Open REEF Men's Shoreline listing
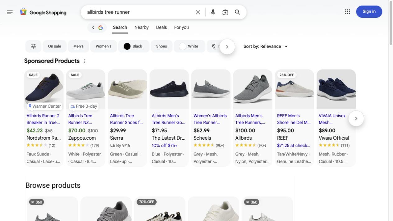Image resolution: width=393 pixels, height=221 pixels. pyautogui.click(x=294, y=119)
